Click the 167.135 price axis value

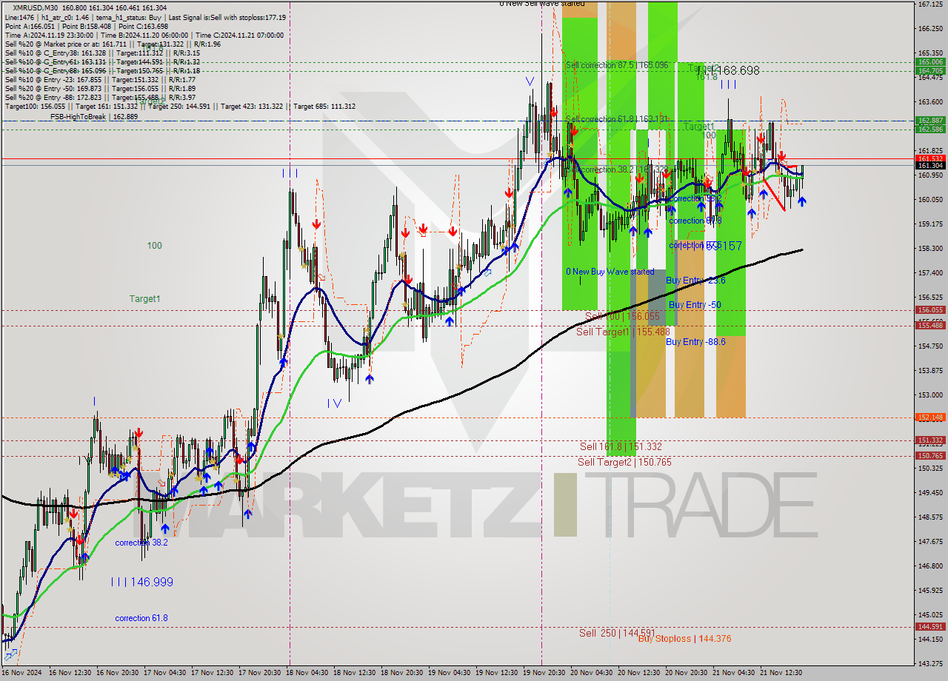coord(930,4)
